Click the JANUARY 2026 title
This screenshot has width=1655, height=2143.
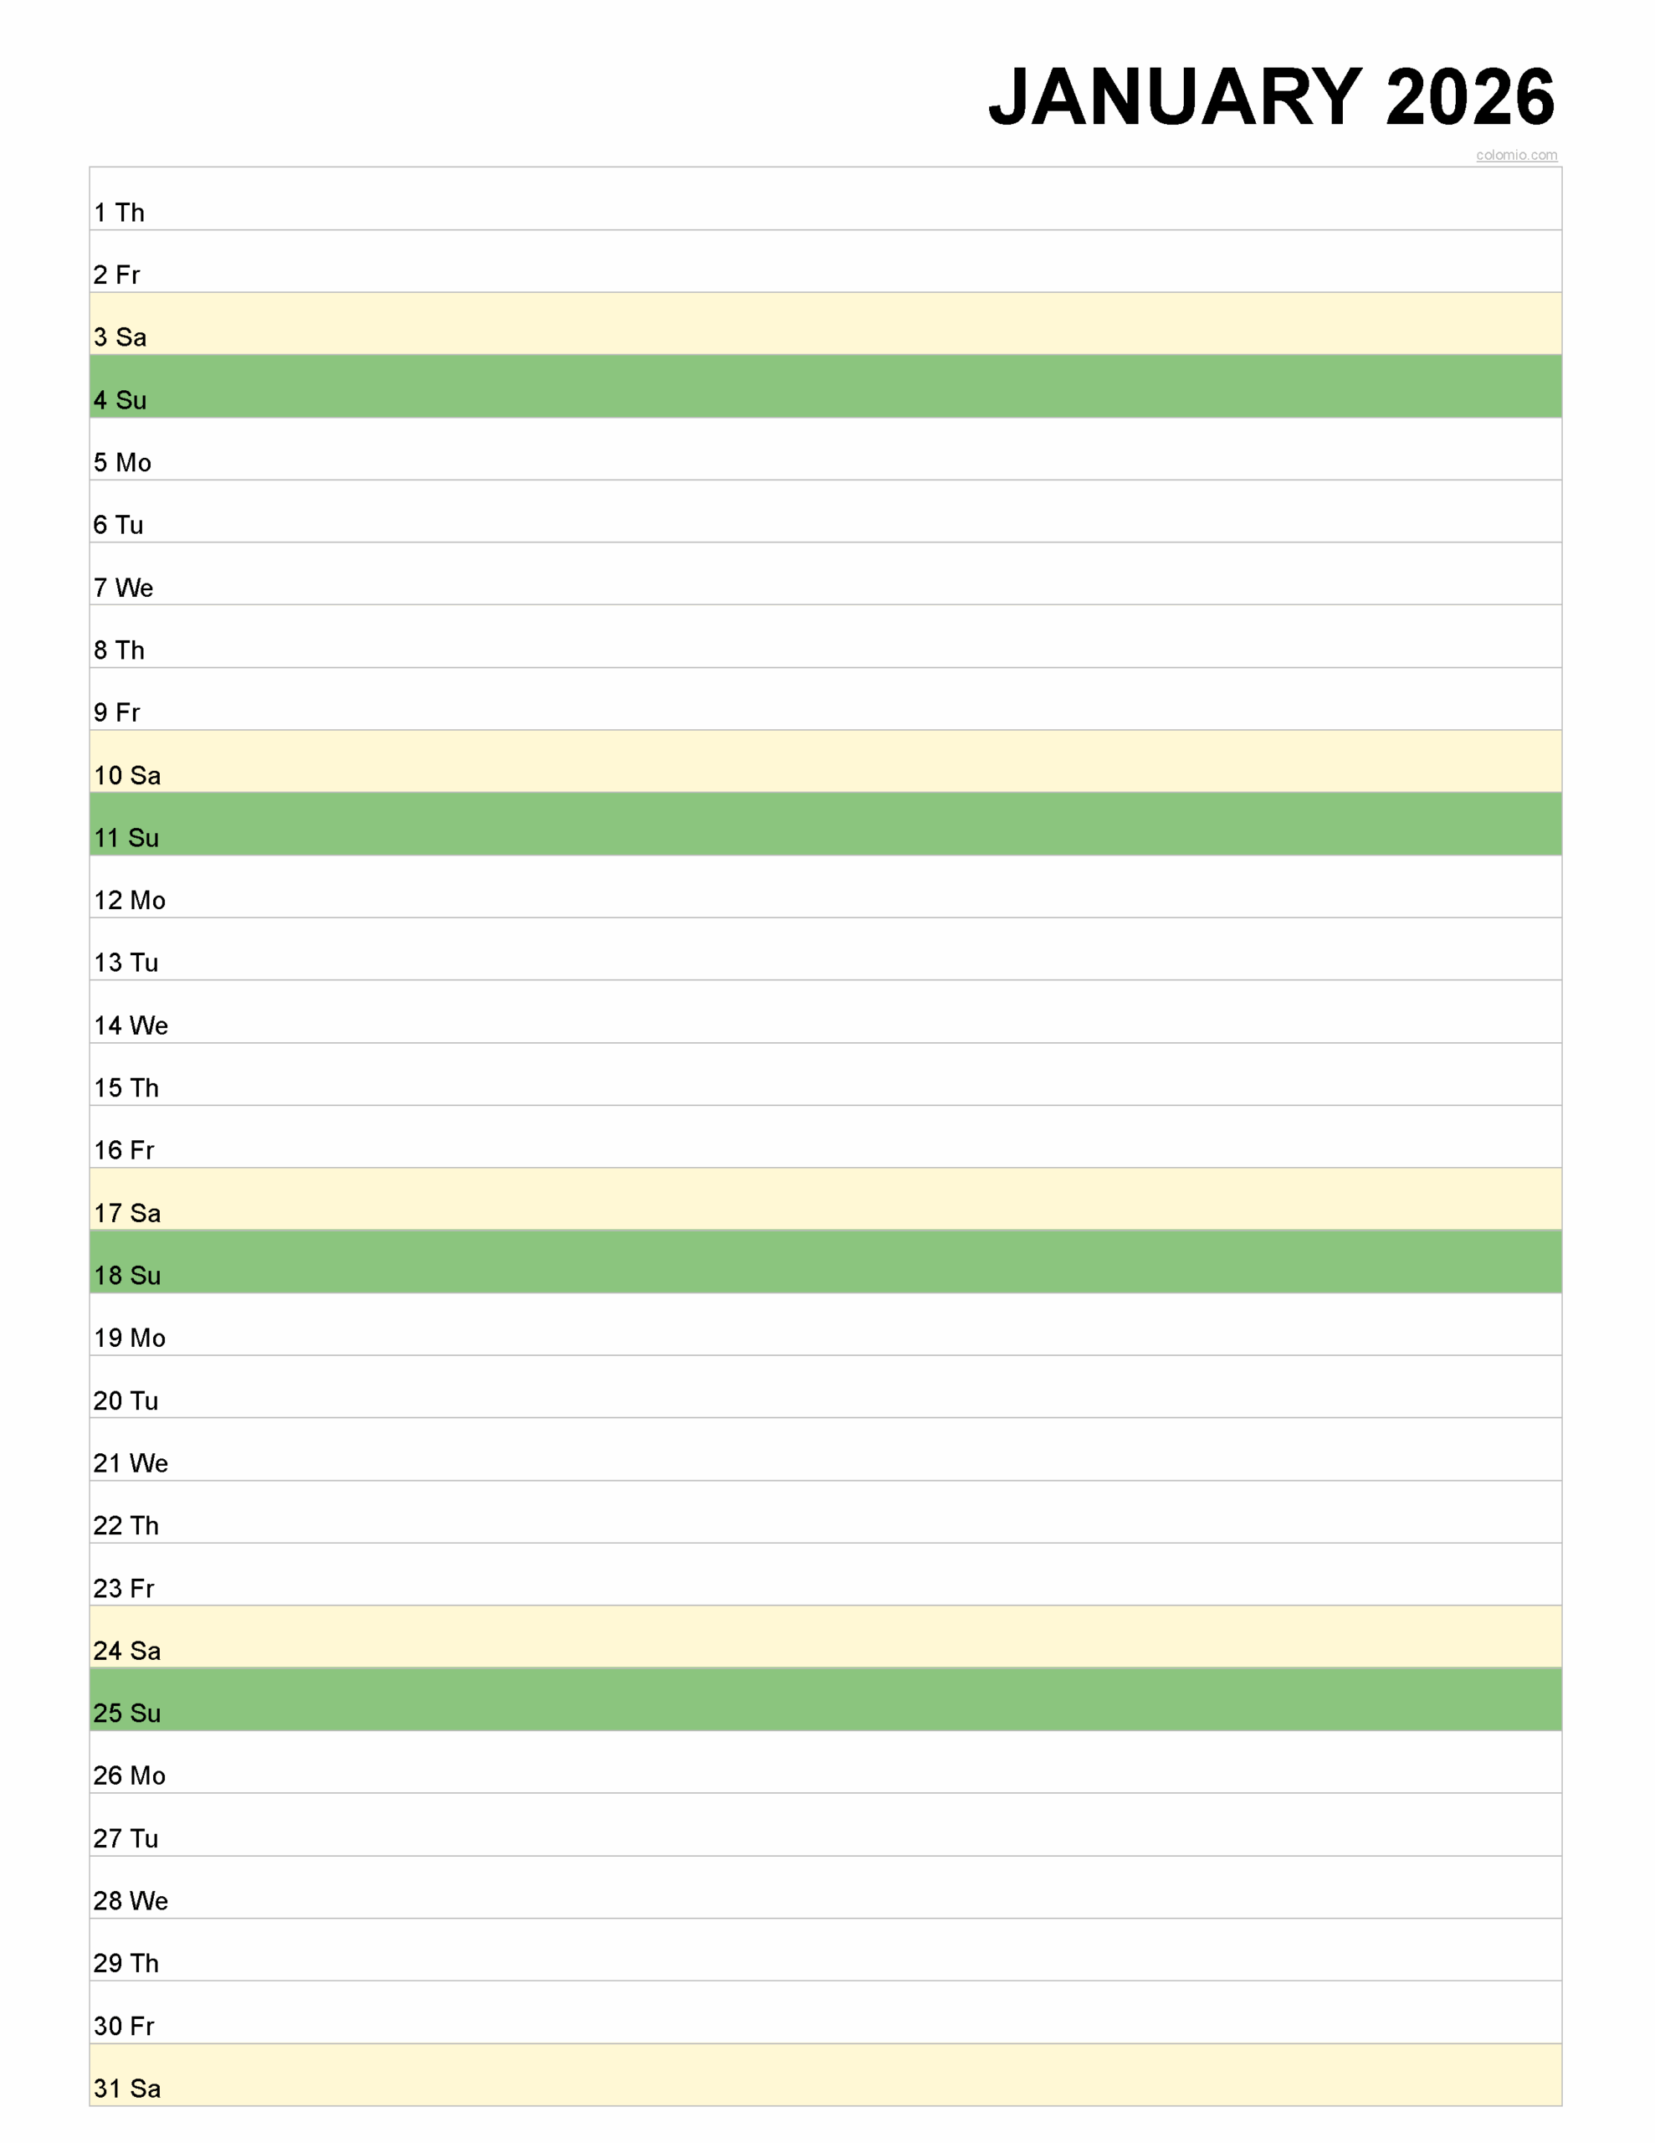click(x=1272, y=97)
